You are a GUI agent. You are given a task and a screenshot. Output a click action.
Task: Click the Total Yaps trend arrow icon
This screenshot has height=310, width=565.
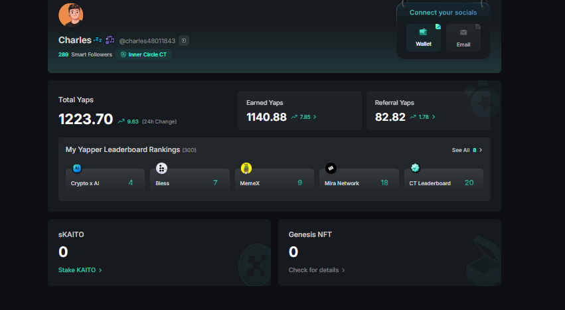pyautogui.click(x=121, y=121)
